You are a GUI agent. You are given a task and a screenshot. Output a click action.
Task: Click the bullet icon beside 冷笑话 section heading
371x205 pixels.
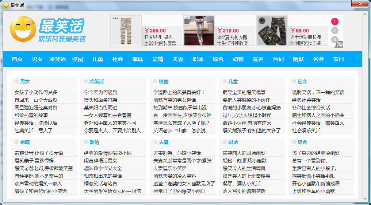86,81
